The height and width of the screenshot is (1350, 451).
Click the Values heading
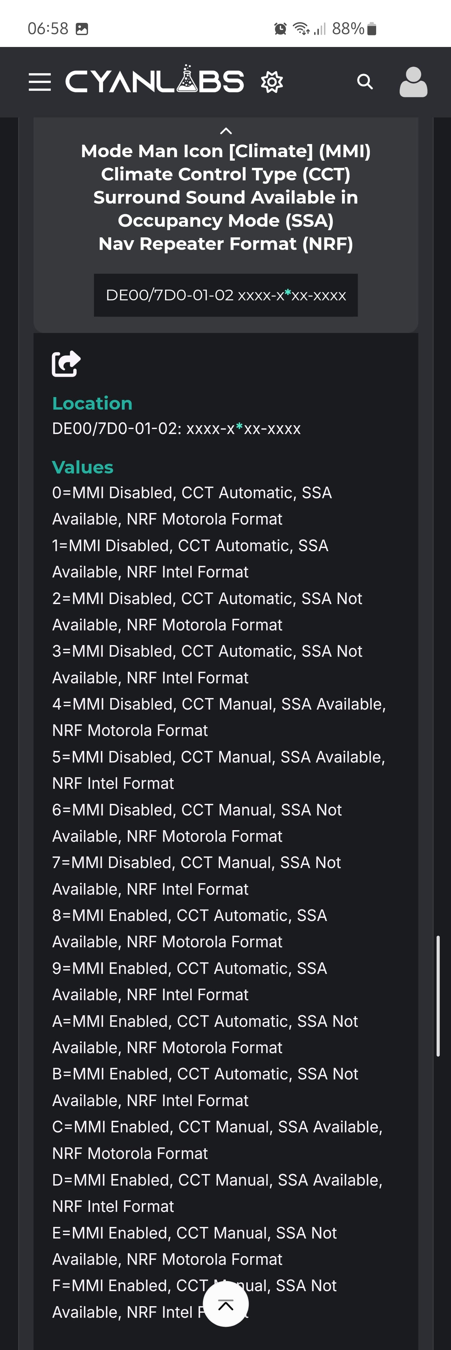click(83, 467)
